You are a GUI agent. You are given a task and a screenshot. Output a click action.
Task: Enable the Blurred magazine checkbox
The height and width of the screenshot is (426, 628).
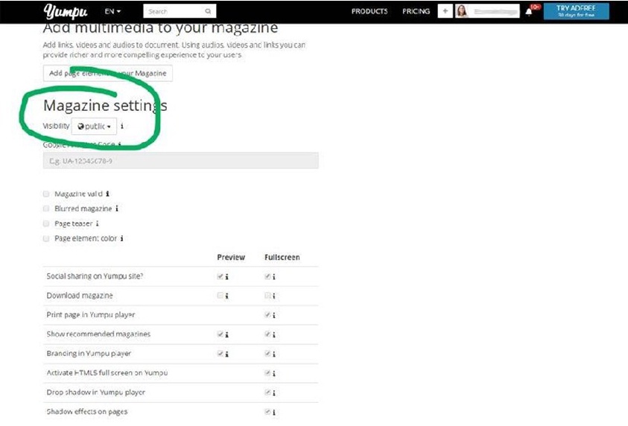(x=46, y=209)
